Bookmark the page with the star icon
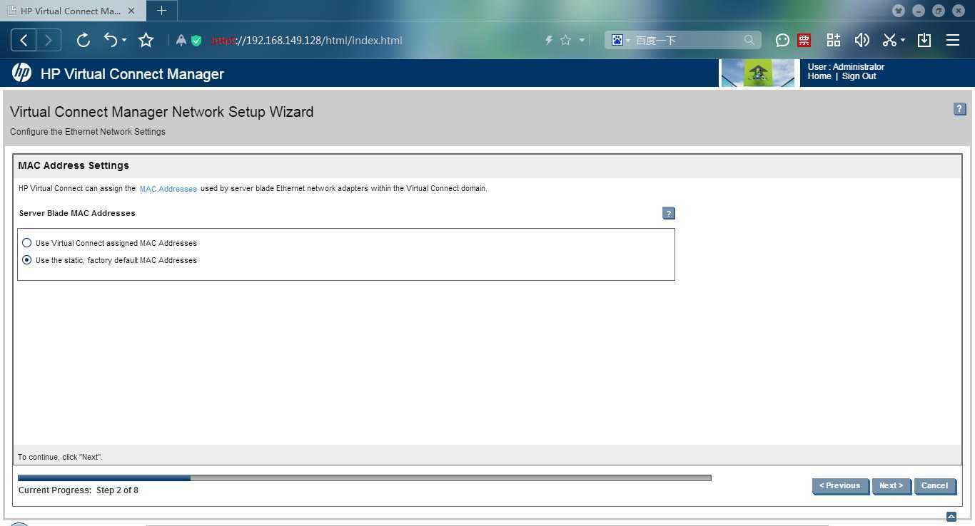The height and width of the screenshot is (526, 975). point(146,41)
